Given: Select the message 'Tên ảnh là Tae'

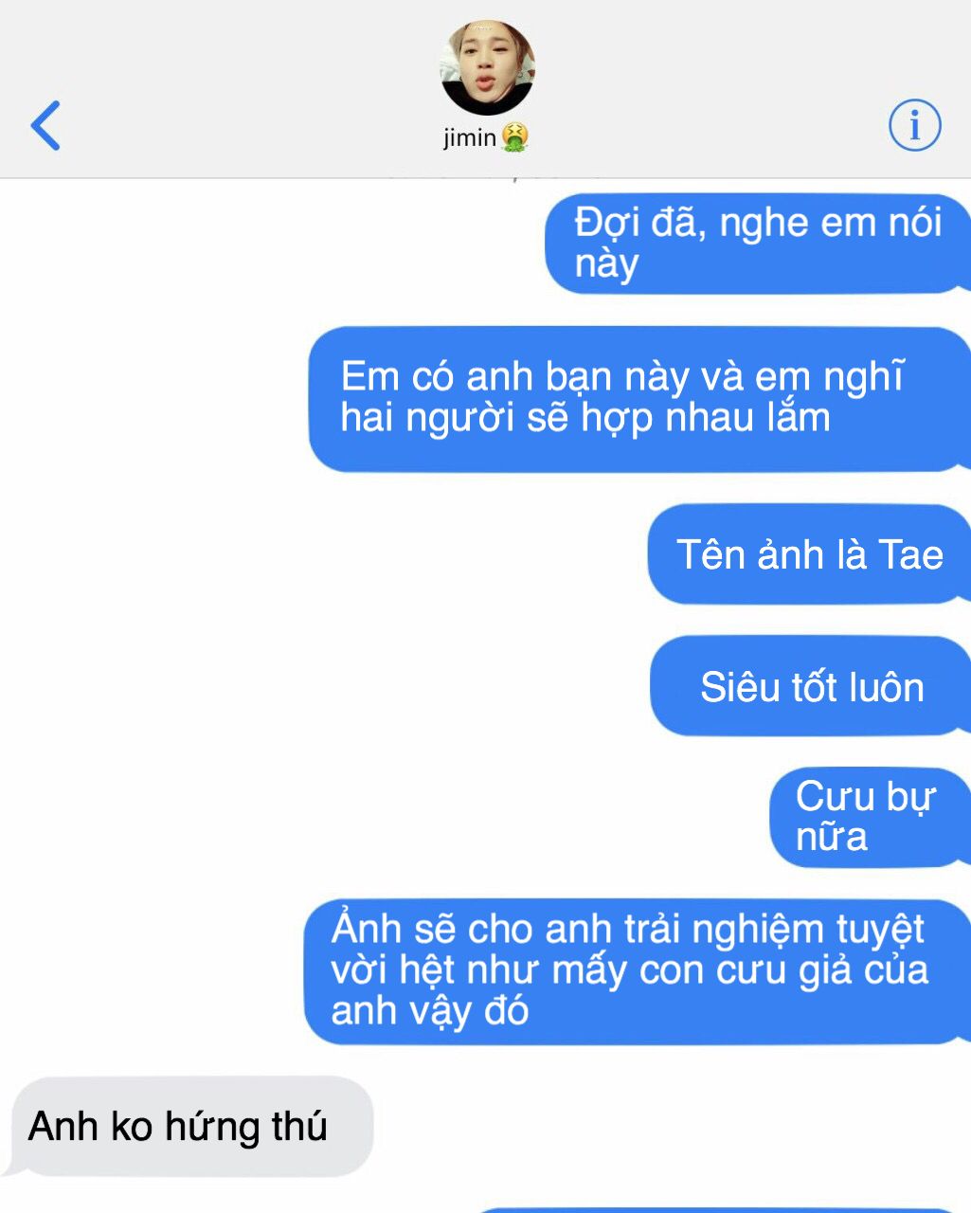Looking at the screenshot, I should (809, 554).
